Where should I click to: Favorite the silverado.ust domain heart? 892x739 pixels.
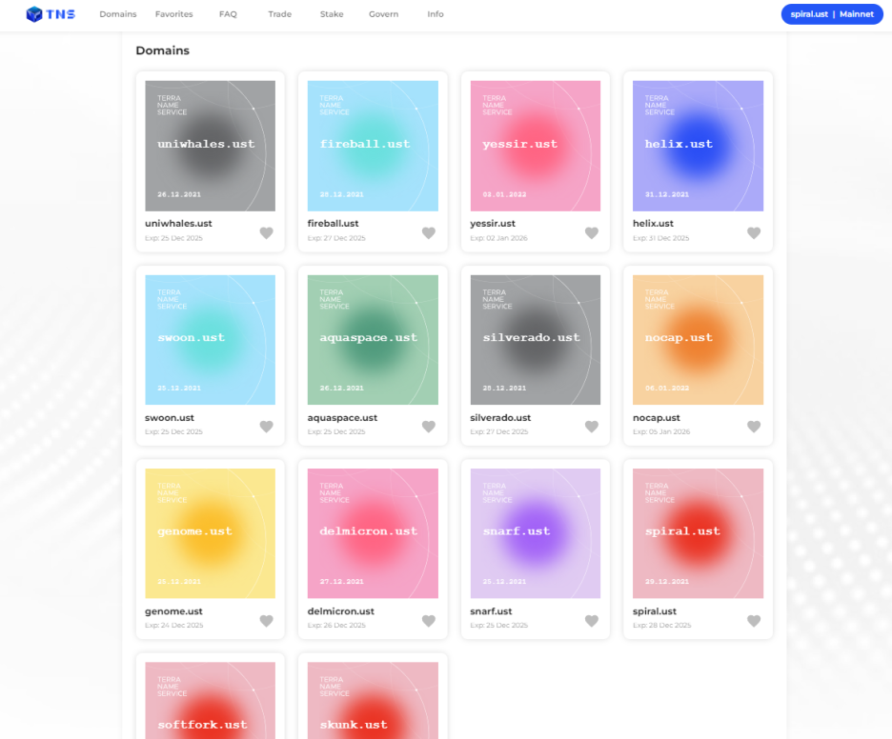coord(592,427)
